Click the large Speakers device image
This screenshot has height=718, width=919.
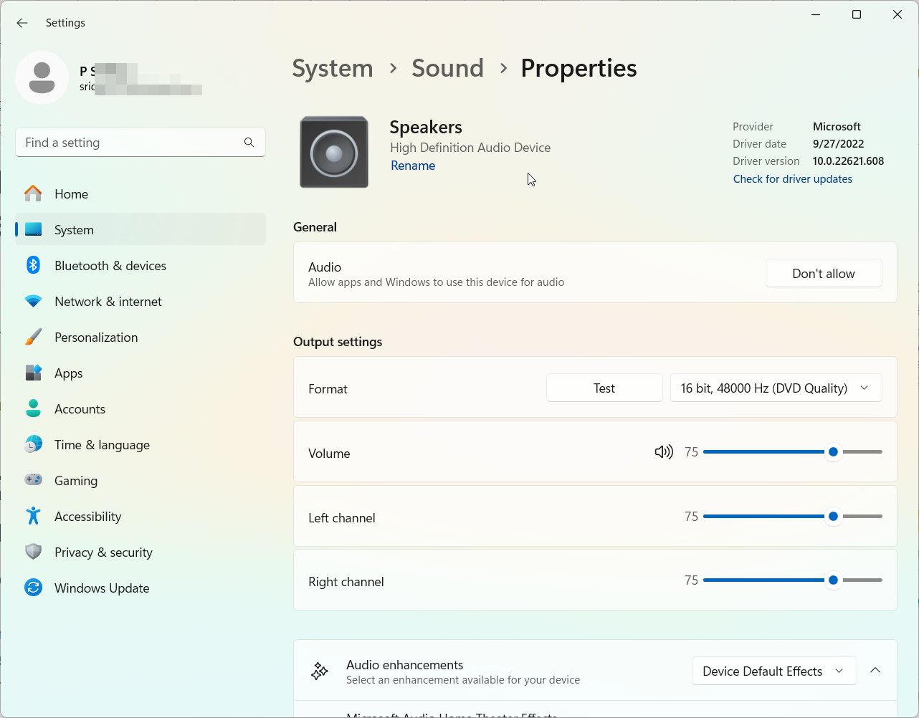pyautogui.click(x=334, y=152)
